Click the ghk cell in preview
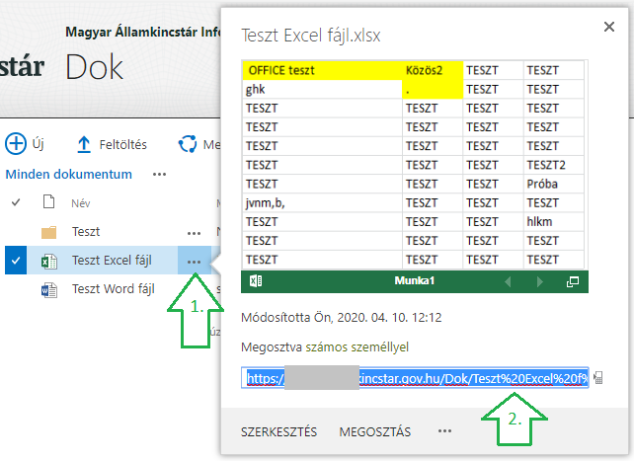This screenshot has width=634, height=461. click(322, 89)
